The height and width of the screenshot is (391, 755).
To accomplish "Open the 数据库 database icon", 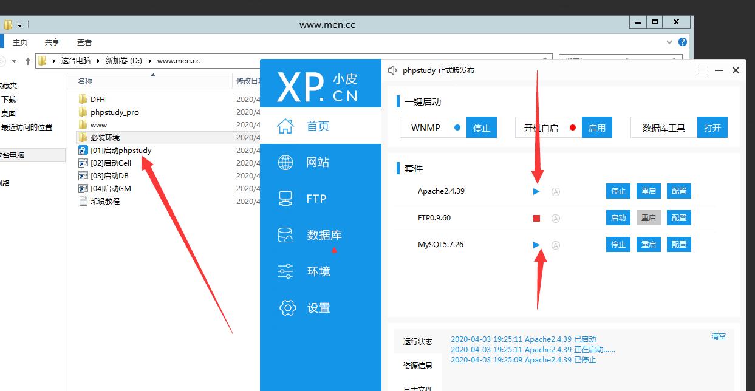I will tap(285, 235).
